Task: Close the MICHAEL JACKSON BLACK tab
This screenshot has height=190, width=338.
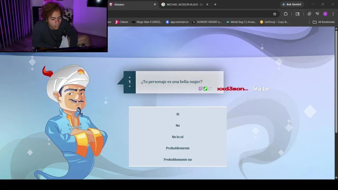Action: (207, 4)
